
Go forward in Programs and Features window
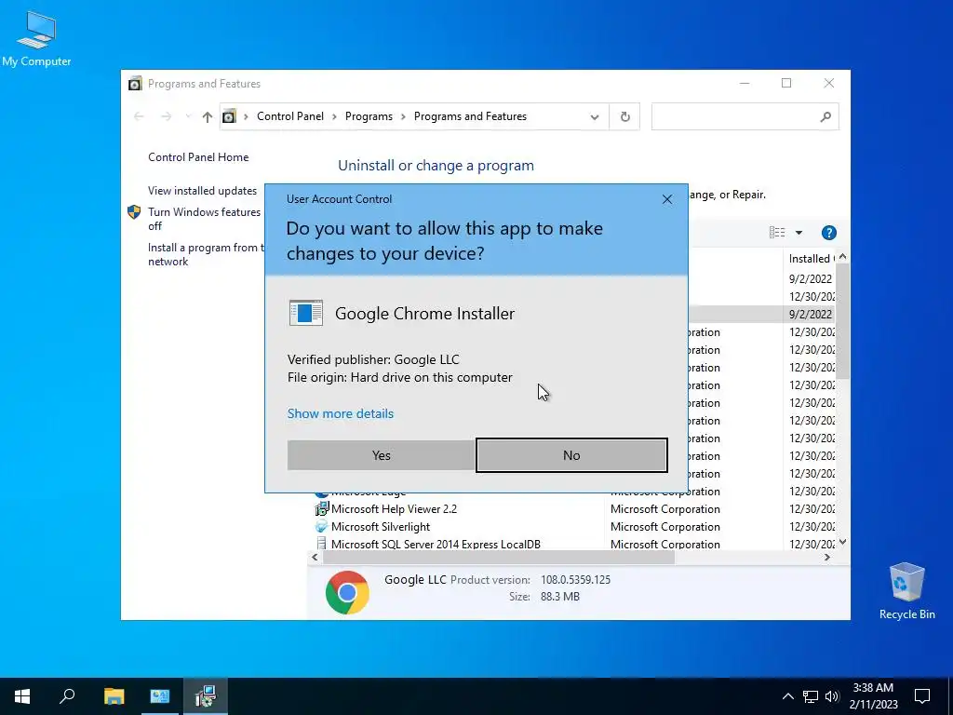(x=166, y=116)
